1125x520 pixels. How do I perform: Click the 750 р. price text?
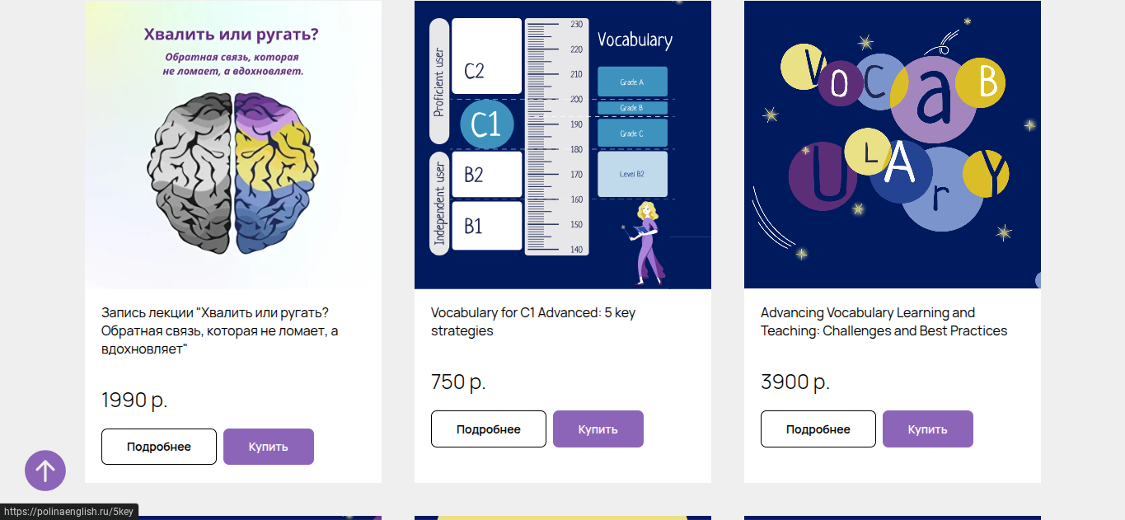tap(458, 382)
